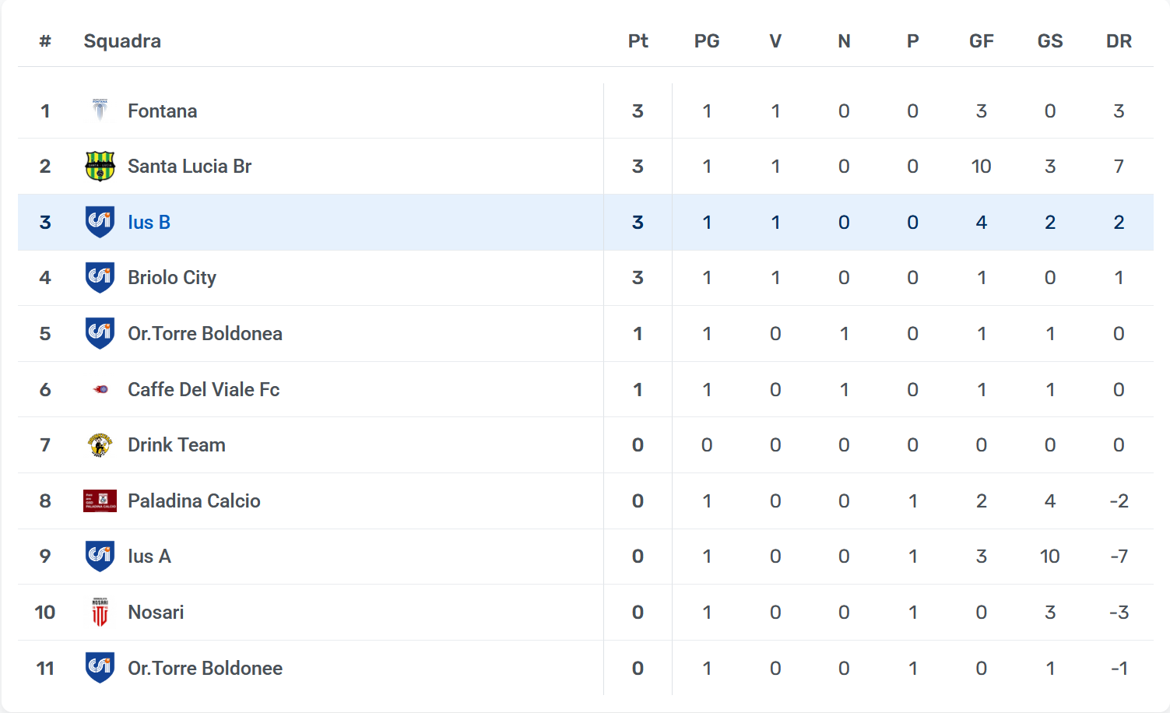Click the Nosari striped crest
The image size is (1170, 713).
[x=100, y=613]
